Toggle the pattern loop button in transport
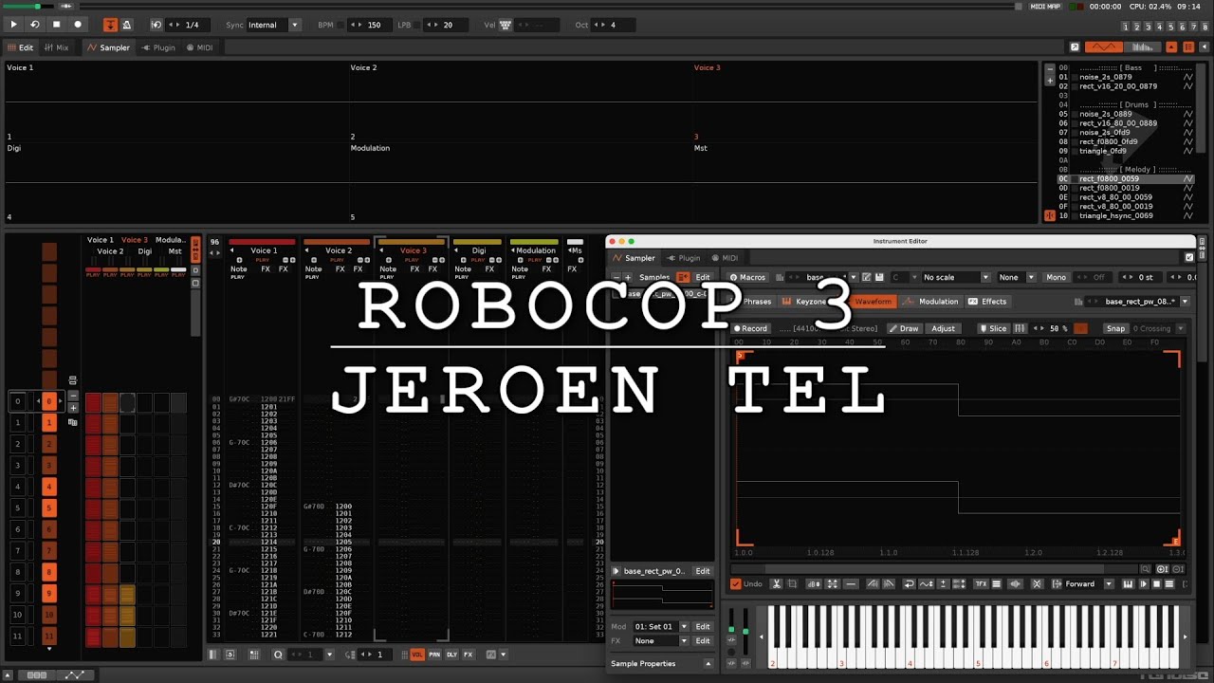The width and height of the screenshot is (1214, 683). pyautogui.click(x=35, y=25)
